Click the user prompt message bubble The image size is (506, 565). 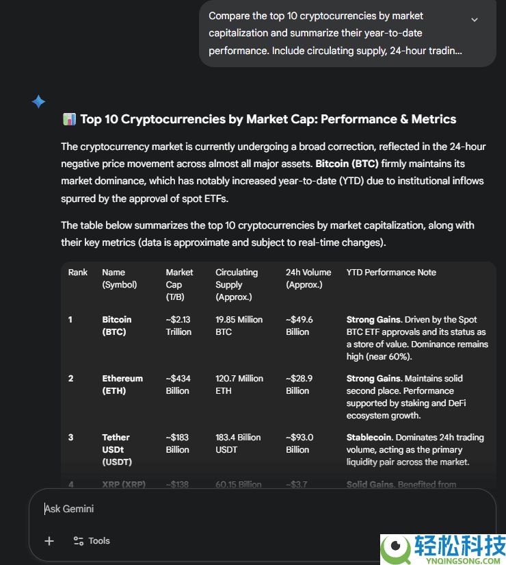347,33
